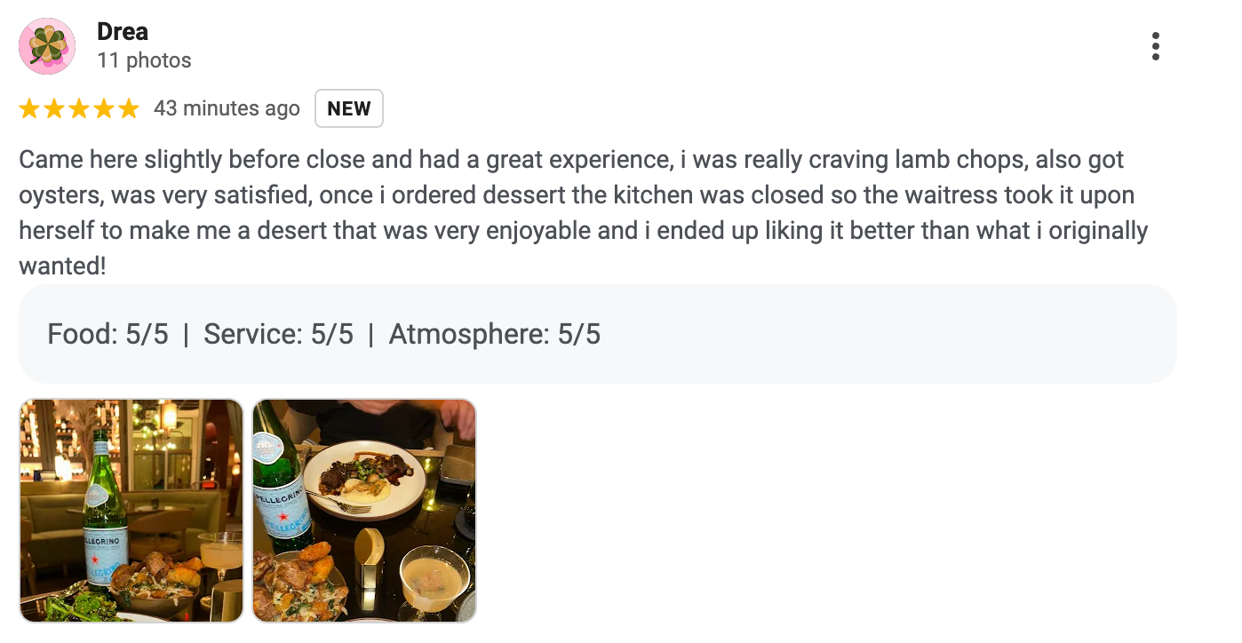Viewport: 1242px width, 643px height.
Task: Click the Service 5/5 rating label
Action: click(278, 335)
